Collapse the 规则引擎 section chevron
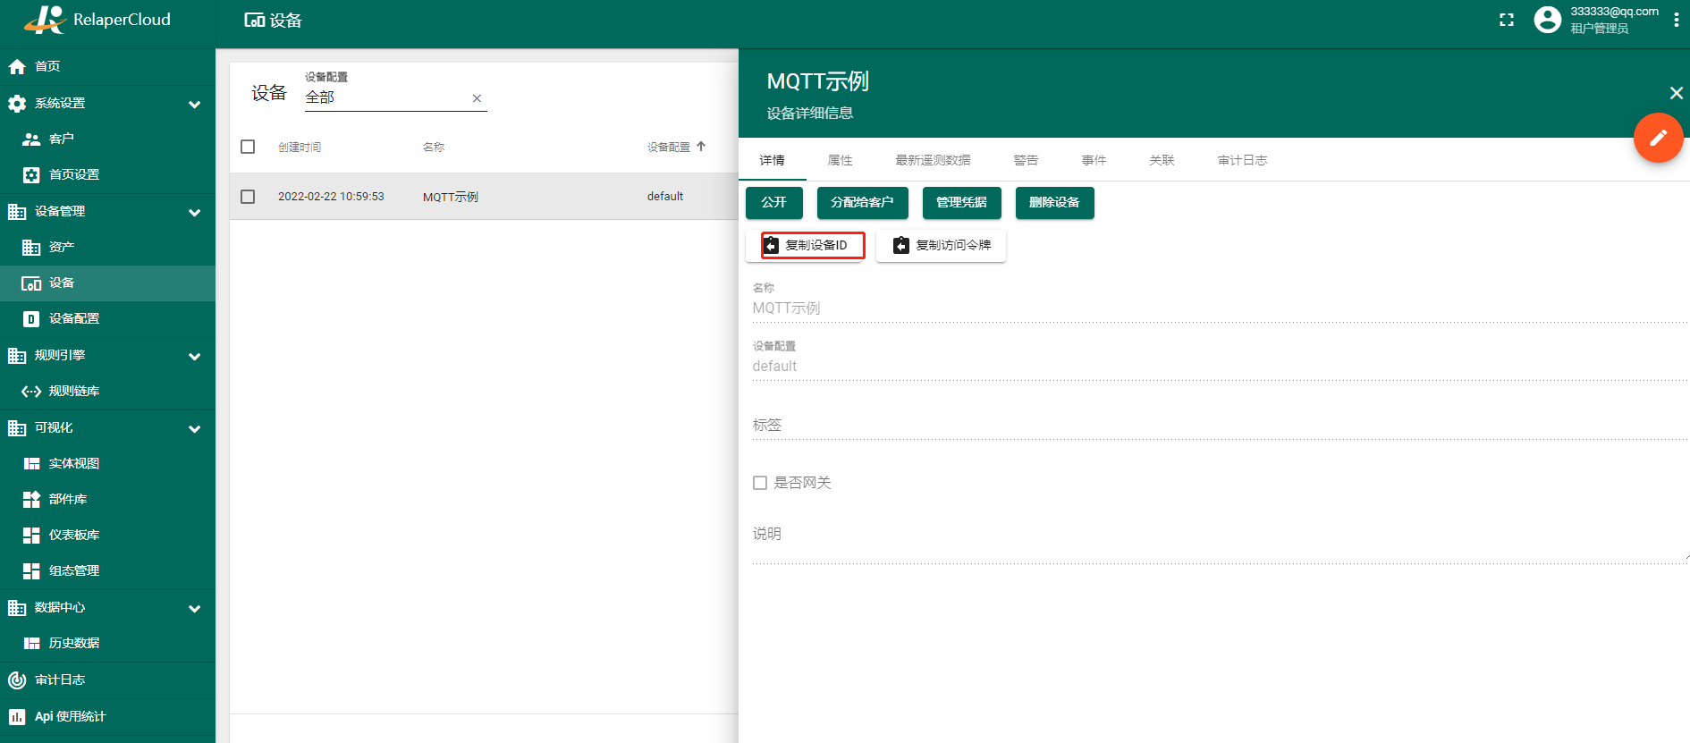The height and width of the screenshot is (743, 1690). [x=194, y=356]
